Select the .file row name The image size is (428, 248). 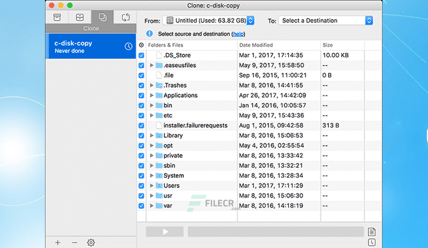168,75
